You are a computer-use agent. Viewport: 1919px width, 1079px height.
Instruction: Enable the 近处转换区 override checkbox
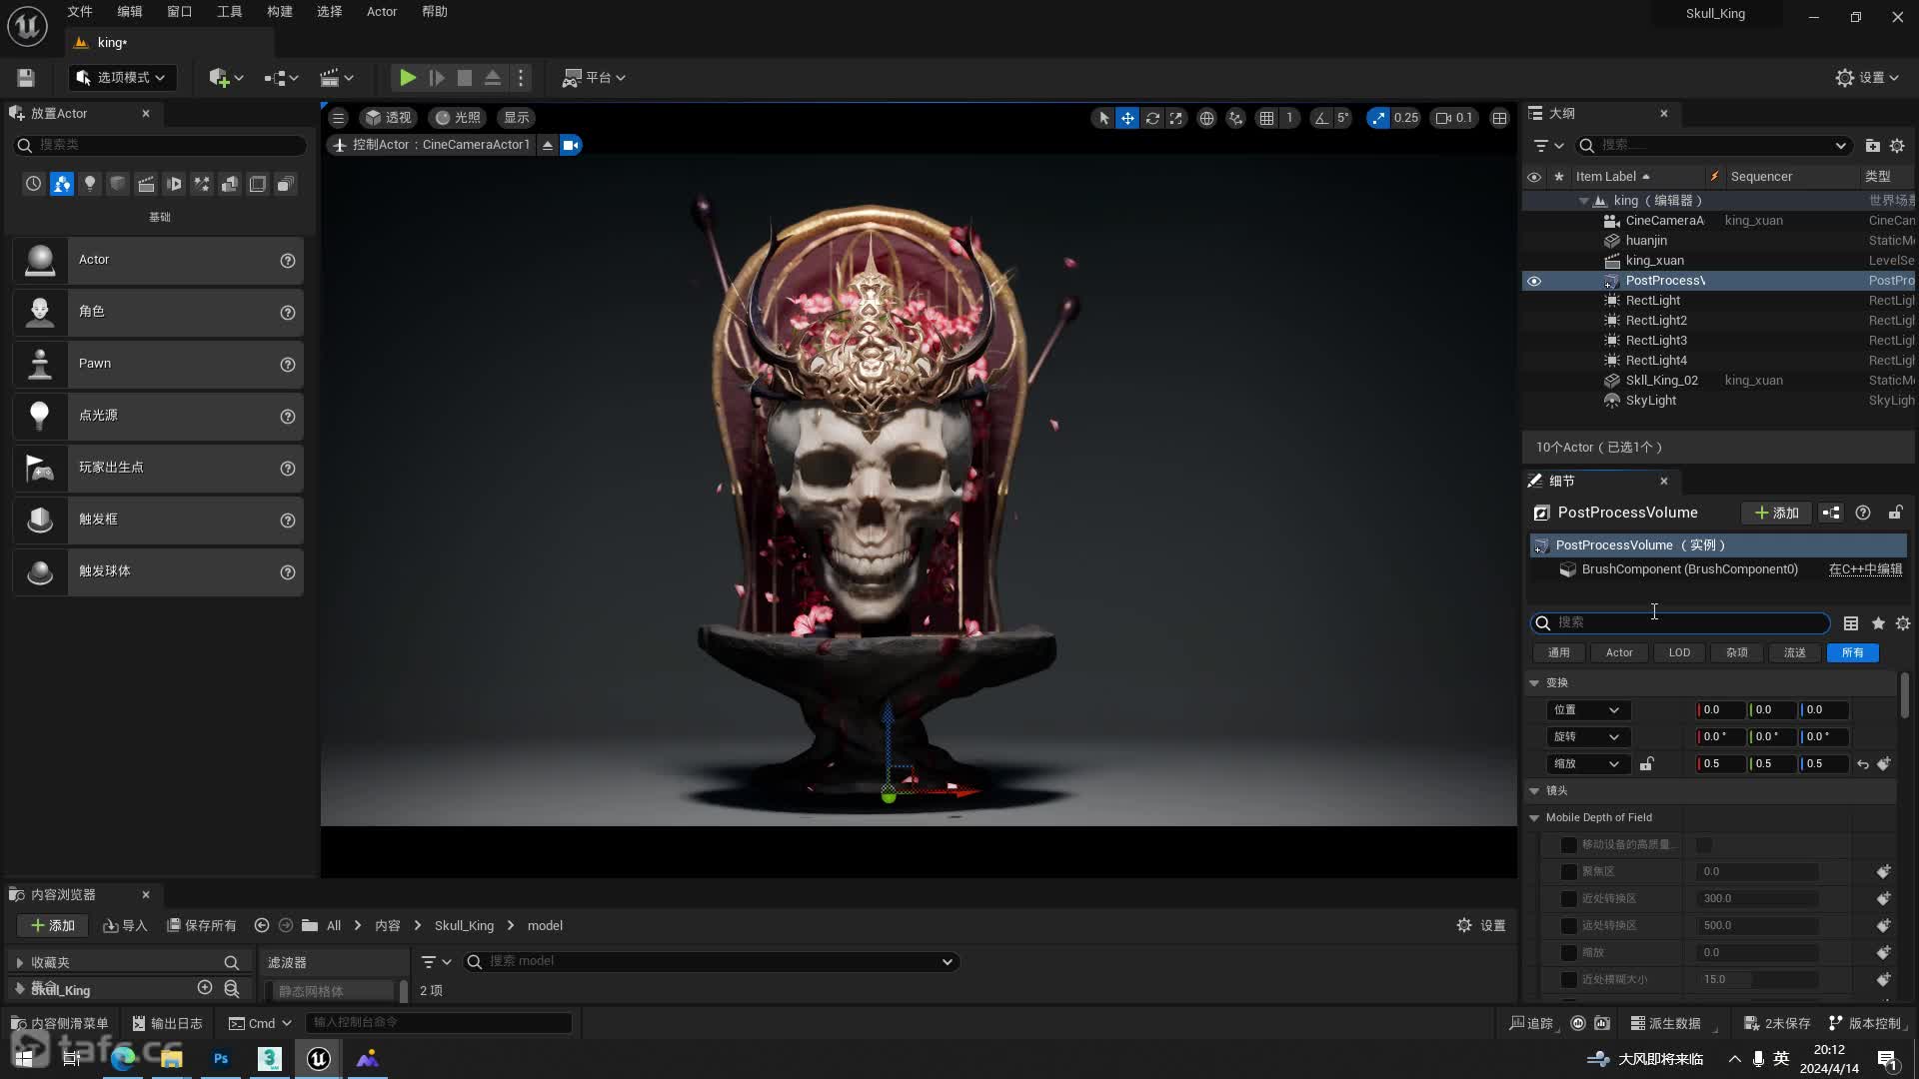point(1569,899)
